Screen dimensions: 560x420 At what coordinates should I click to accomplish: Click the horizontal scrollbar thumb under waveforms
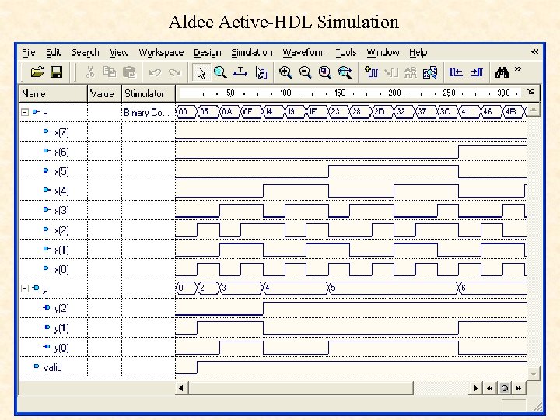[301, 388]
